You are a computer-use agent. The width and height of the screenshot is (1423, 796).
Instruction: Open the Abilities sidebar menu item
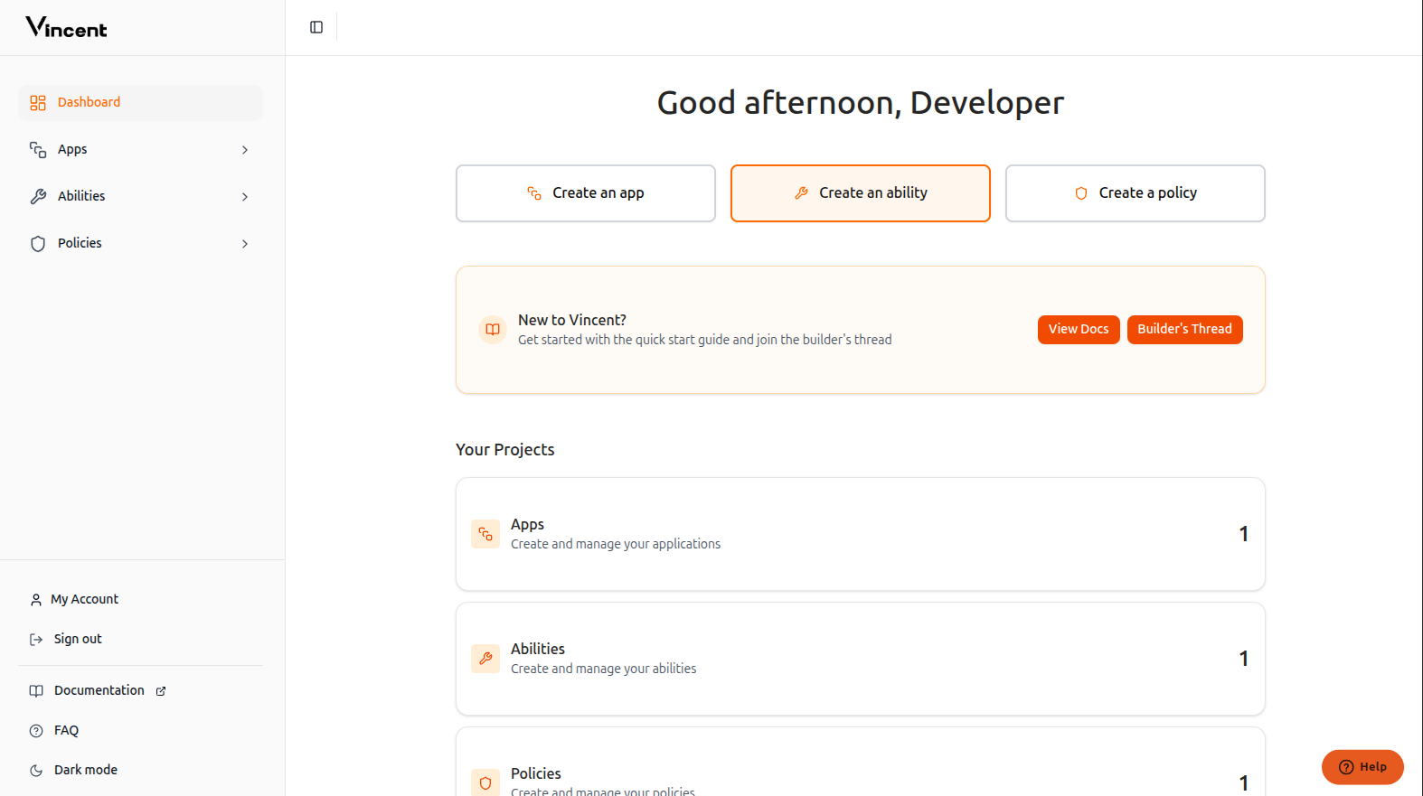140,197
